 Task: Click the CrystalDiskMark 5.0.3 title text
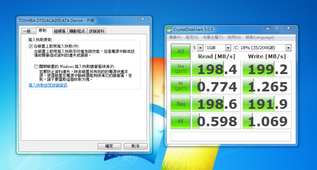(x=193, y=30)
